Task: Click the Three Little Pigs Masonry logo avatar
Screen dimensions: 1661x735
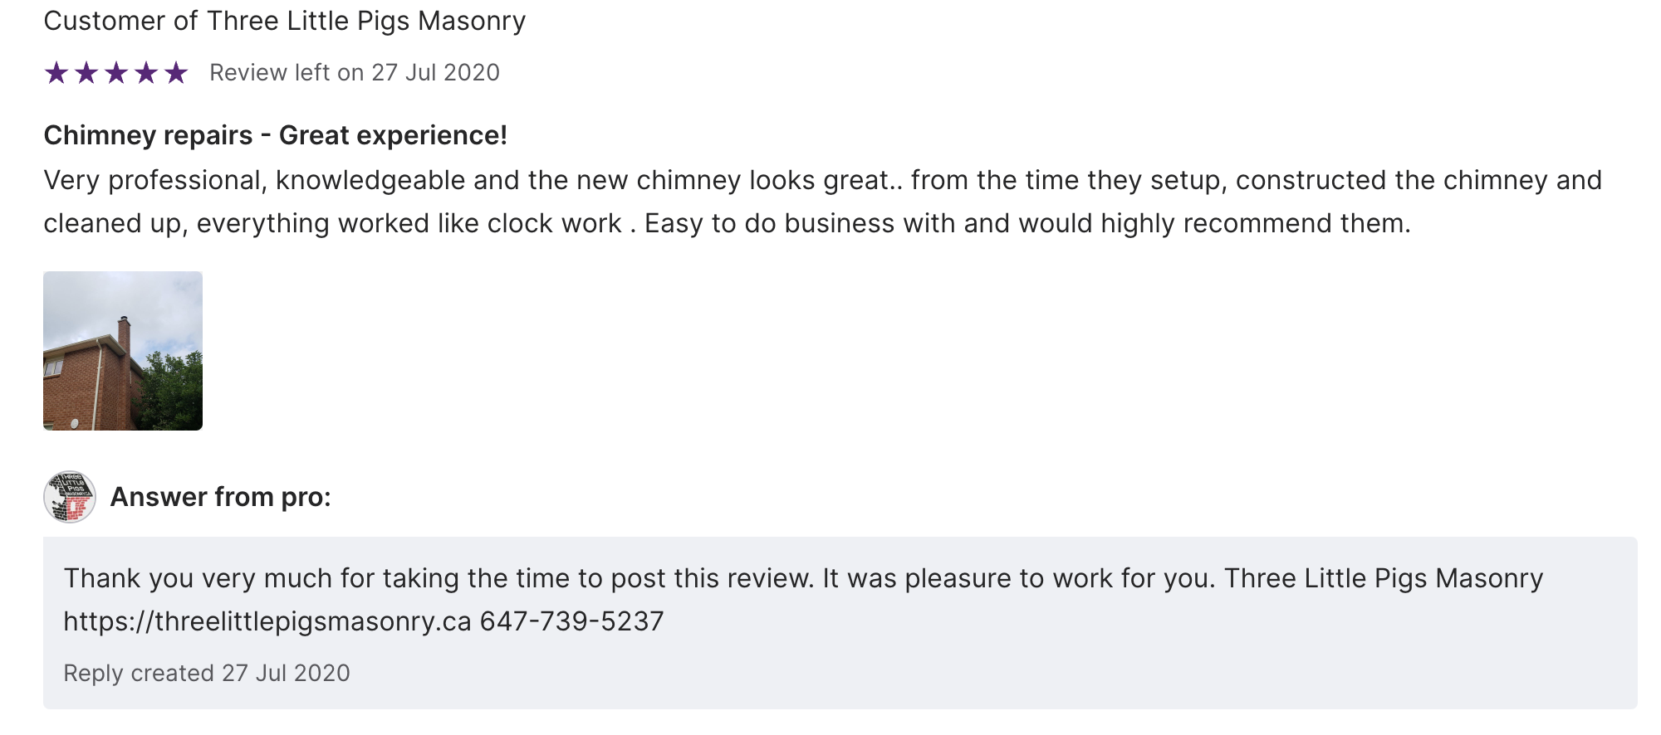Action: click(x=70, y=497)
